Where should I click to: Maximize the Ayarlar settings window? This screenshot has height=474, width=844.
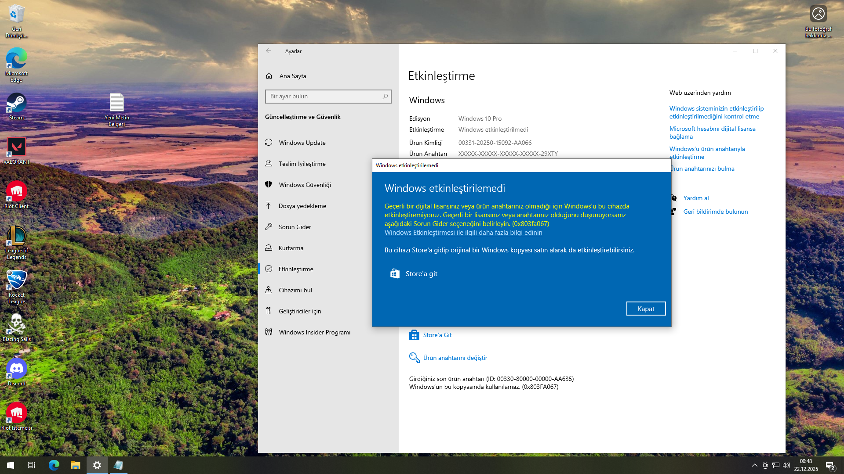[755, 51]
